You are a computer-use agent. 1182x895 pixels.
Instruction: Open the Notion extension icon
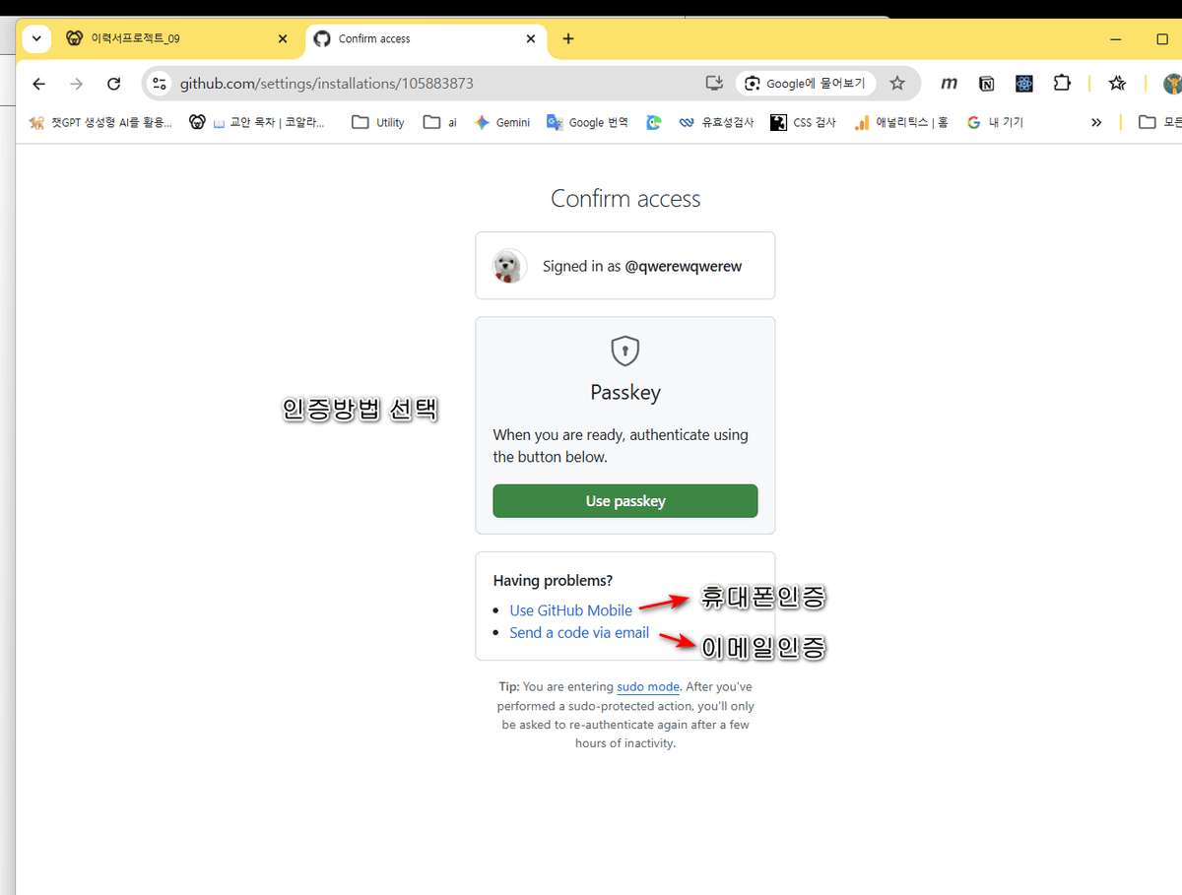click(986, 84)
